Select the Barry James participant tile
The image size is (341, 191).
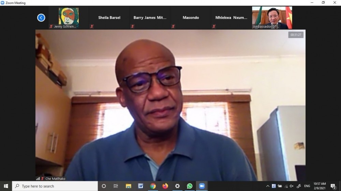click(150, 18)
